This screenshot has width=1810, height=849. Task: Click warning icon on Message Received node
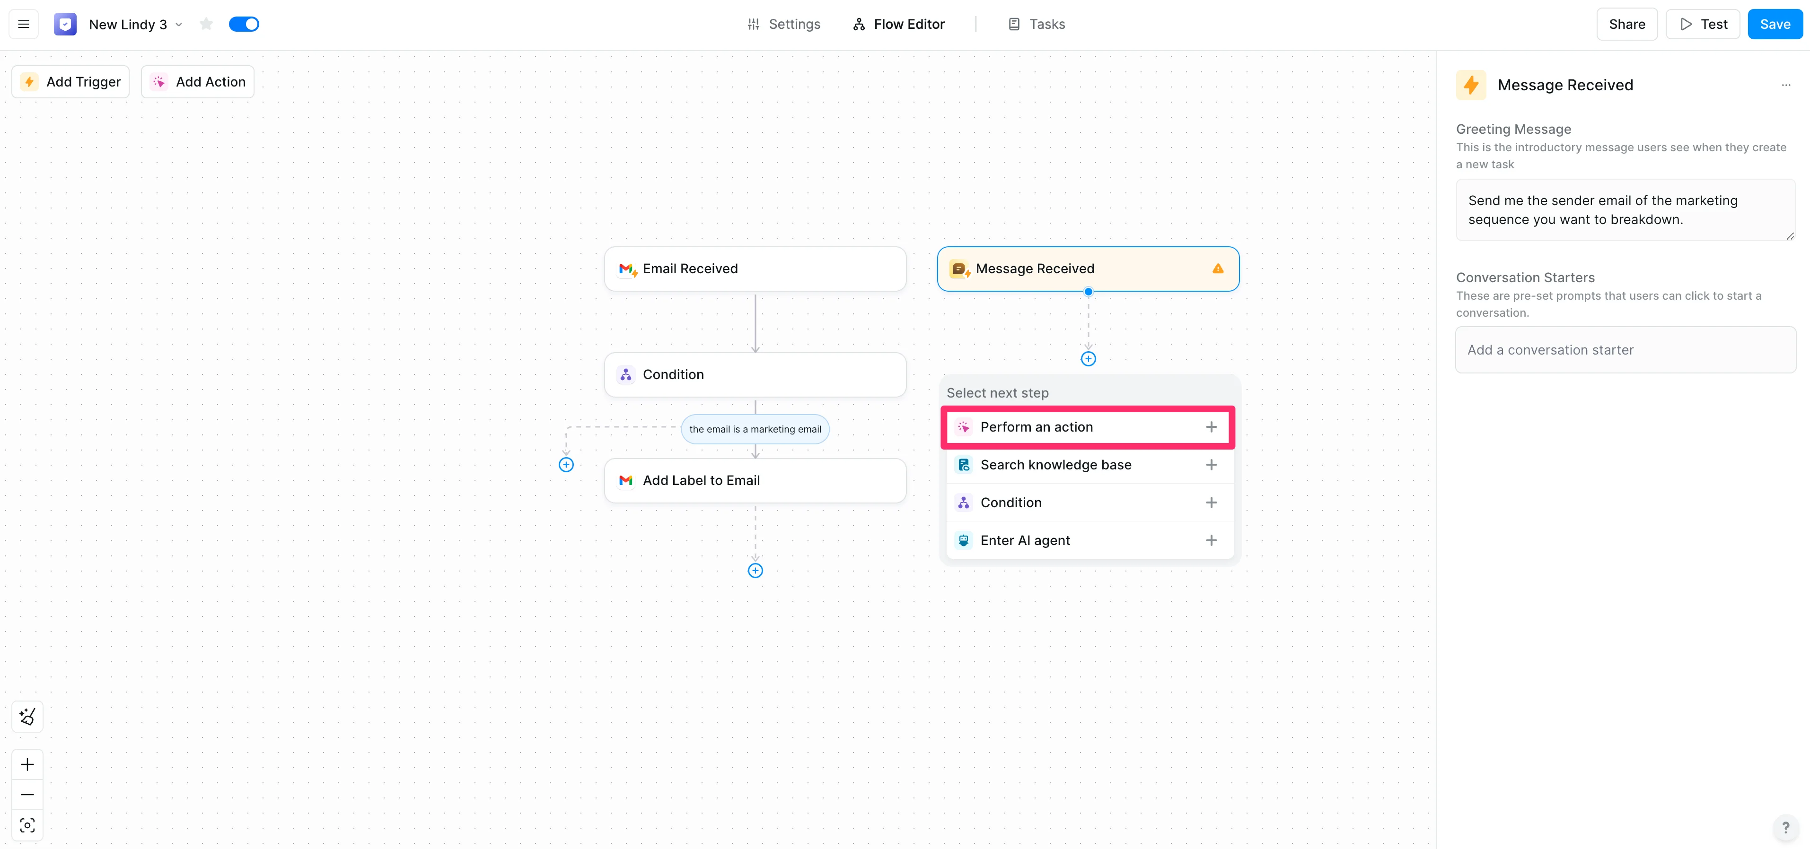[x=1218, y=269]
